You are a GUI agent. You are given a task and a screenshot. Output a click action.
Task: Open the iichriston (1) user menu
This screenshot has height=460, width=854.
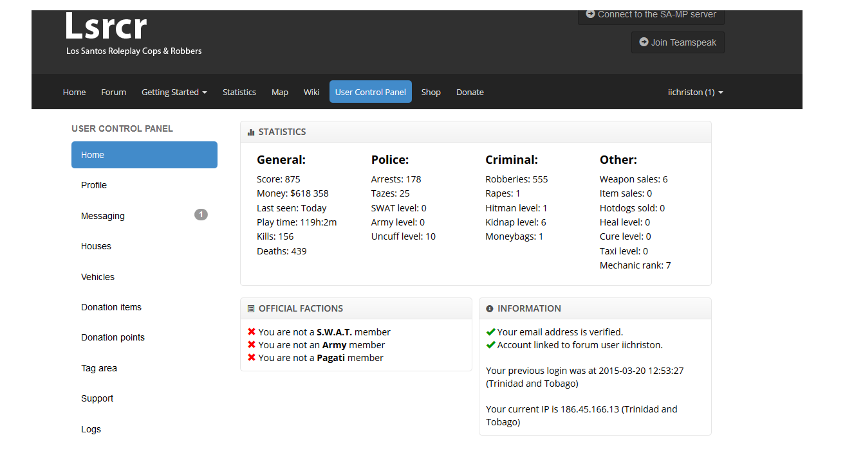click(696, 92)
